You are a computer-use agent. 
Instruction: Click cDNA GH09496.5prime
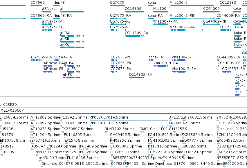click(x=125, y=135)
